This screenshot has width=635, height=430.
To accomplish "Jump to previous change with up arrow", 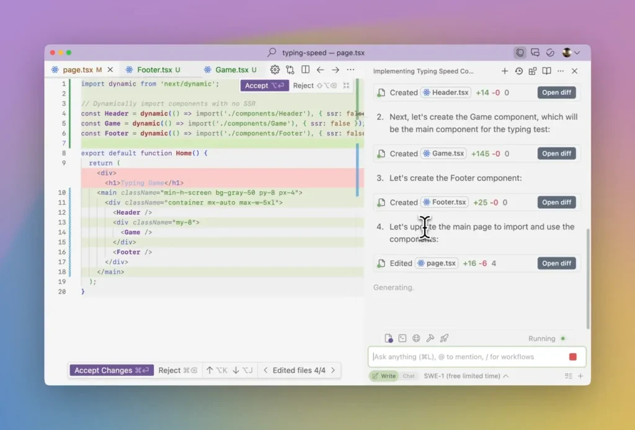I will point(216,370).
